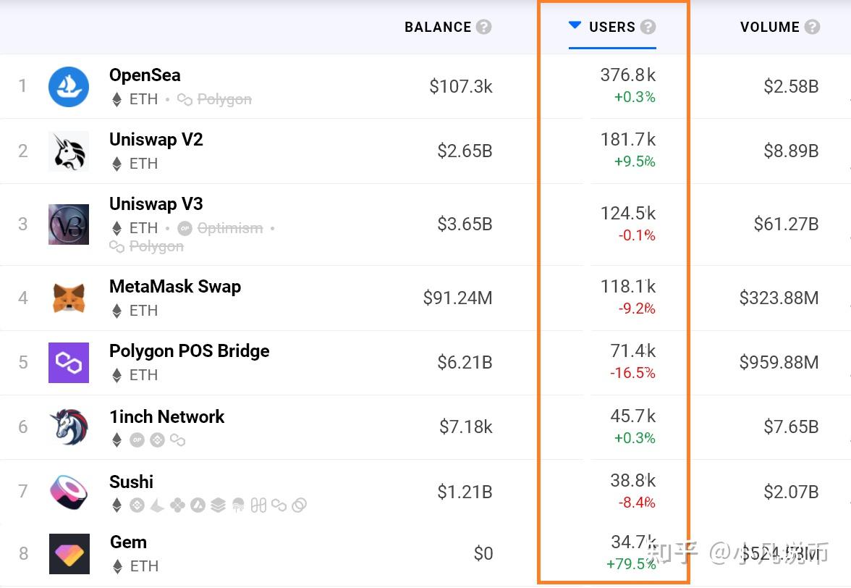This screenshot has height=588, width=851.
Task: Open the Gem app logo
Action: (x=69, y=553)
